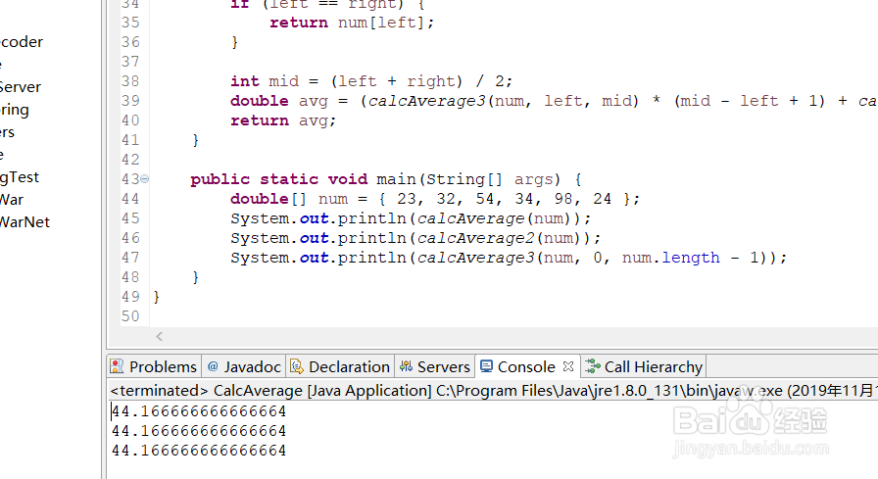Screen dimensions: 878x479
Task: Switch to the Javadoc tab
Action: (x=244, y=366)
